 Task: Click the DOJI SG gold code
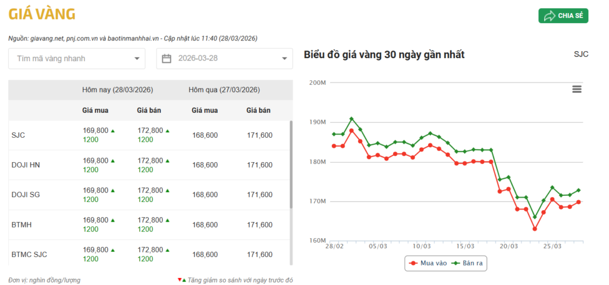click(x=26, y=195)
